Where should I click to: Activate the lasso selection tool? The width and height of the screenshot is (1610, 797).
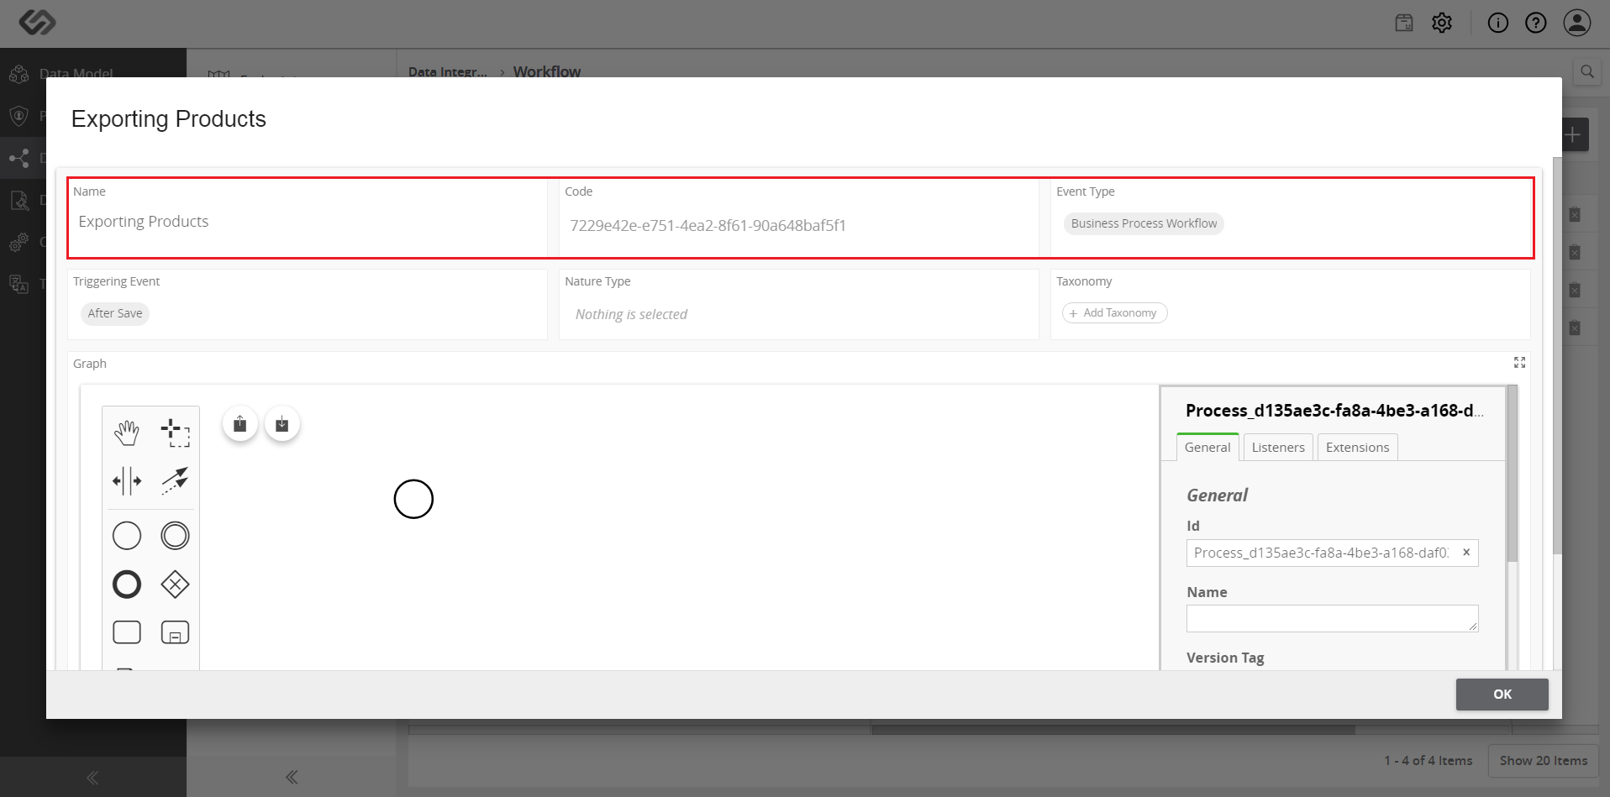tap(175, 433)
